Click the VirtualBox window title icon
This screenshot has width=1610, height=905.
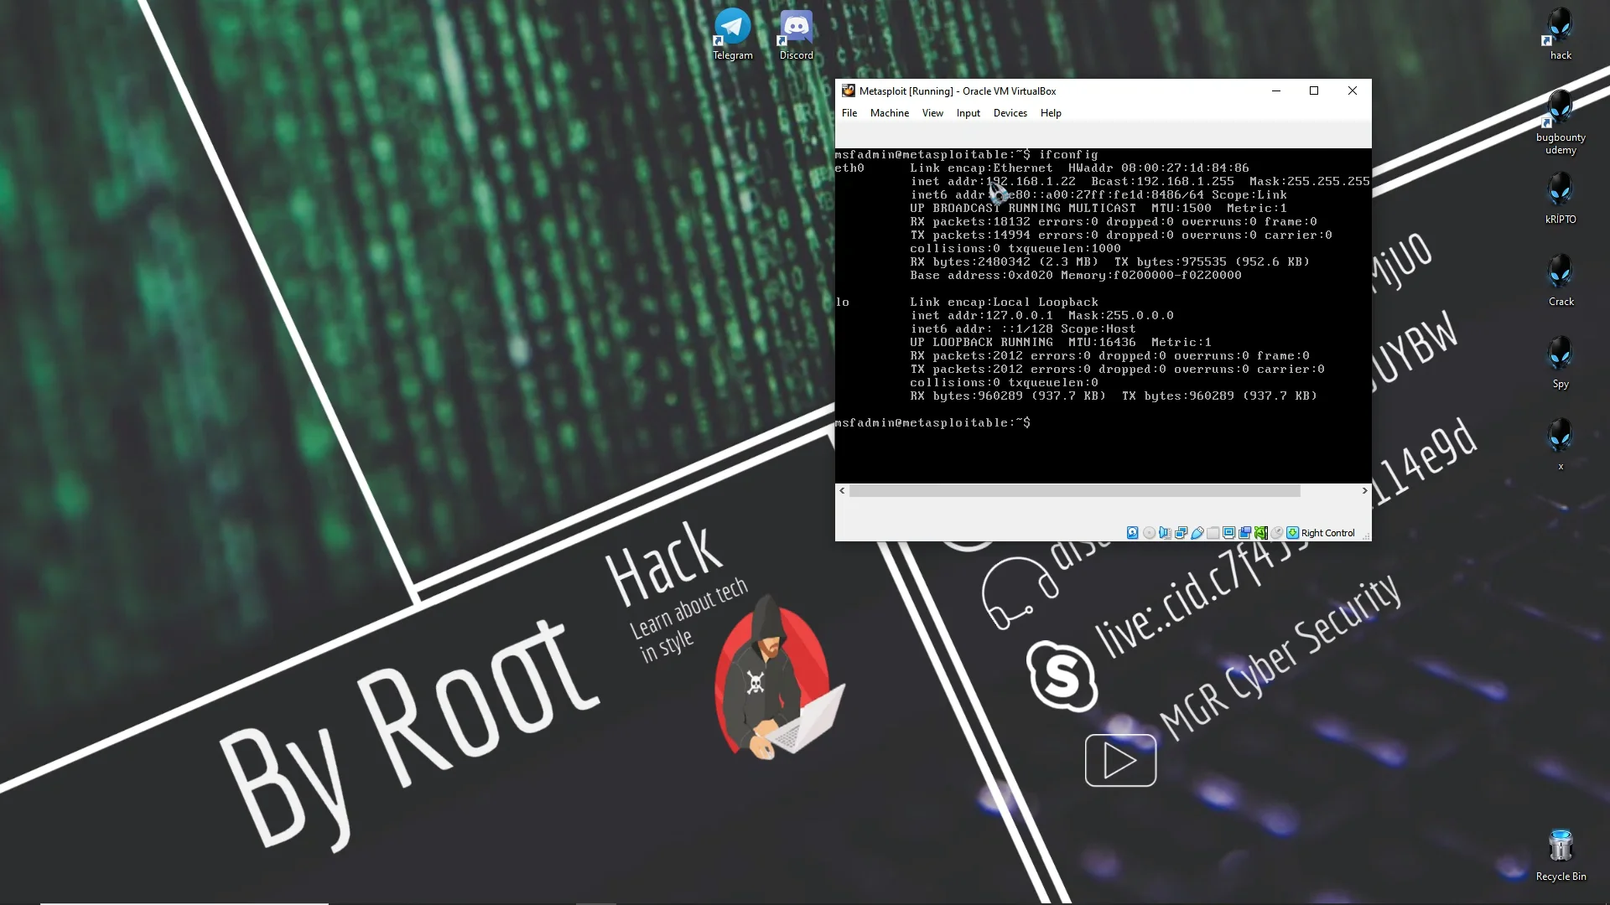point(849,90)
